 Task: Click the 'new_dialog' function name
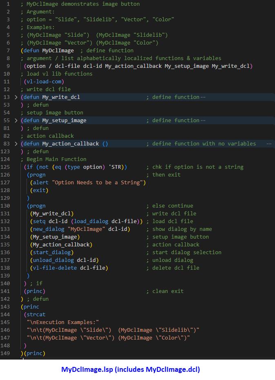(x=49, y=229)
